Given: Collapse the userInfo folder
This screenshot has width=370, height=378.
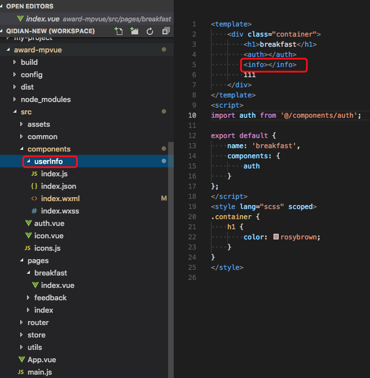Looking at the screenshot, I should tap(28, 161).
